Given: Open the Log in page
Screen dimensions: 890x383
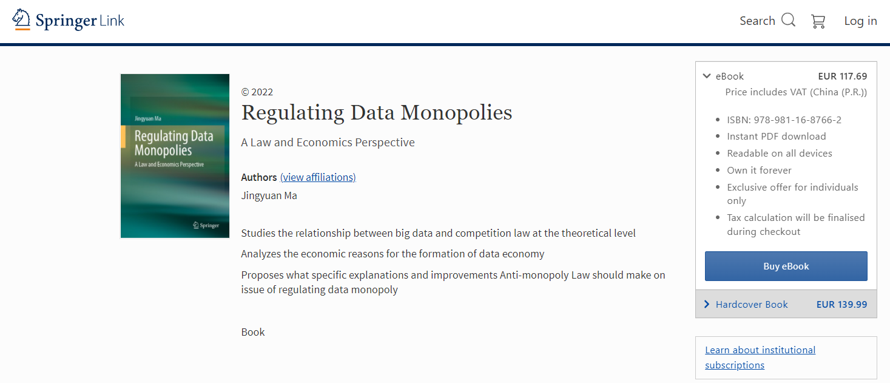Looking at the screenshot, I should pos(860,21).
